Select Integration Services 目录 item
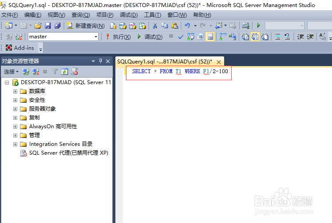 [61, 144]
